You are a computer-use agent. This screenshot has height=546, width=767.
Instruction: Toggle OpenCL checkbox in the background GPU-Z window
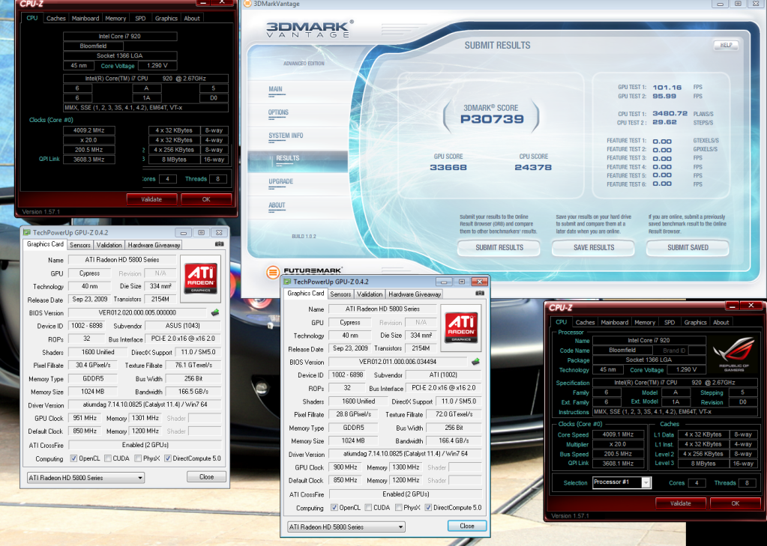coord(73,458)
